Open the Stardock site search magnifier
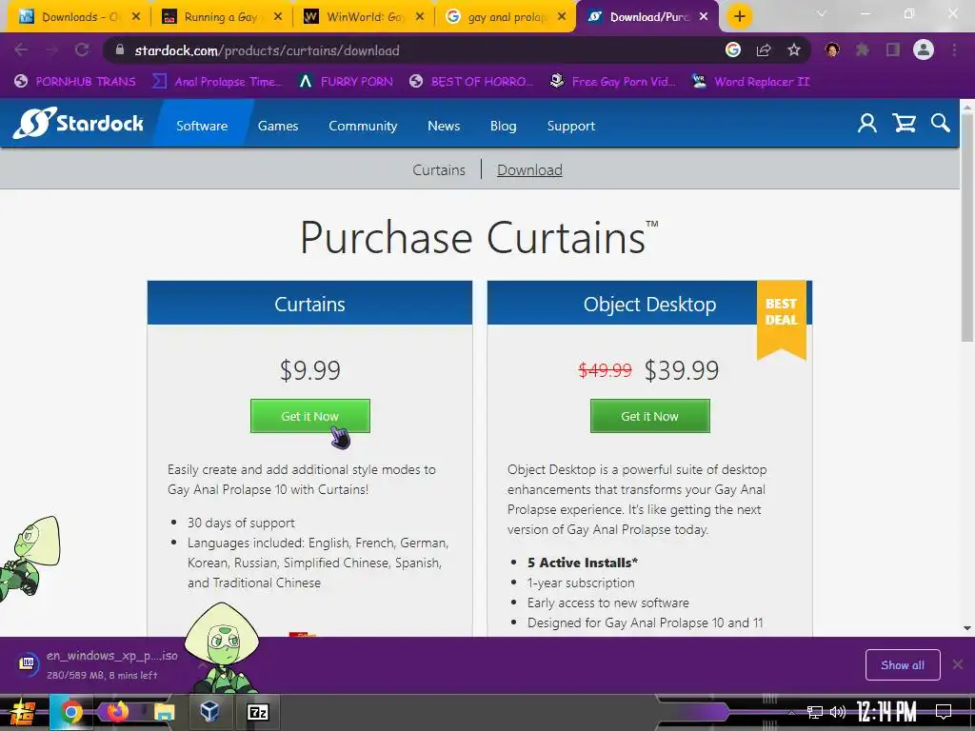Screen dimensions: 975x731 [x=940, y=123]
